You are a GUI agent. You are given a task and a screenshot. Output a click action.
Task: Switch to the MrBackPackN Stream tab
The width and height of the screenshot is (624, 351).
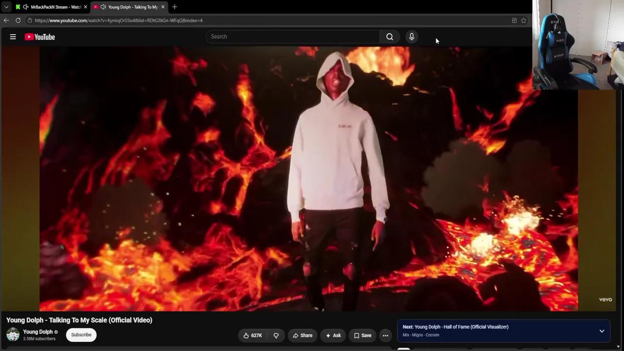click(x=52, y=7)
